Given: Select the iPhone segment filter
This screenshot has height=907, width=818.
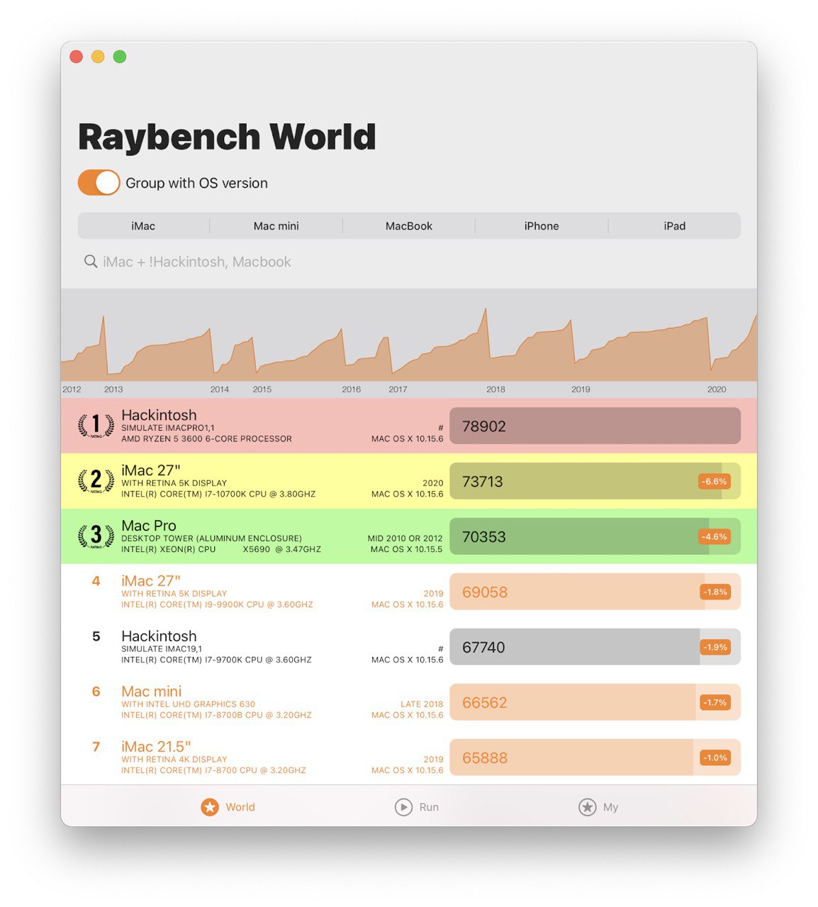Looking at the screenshot, I should click(x=542, y=226).
